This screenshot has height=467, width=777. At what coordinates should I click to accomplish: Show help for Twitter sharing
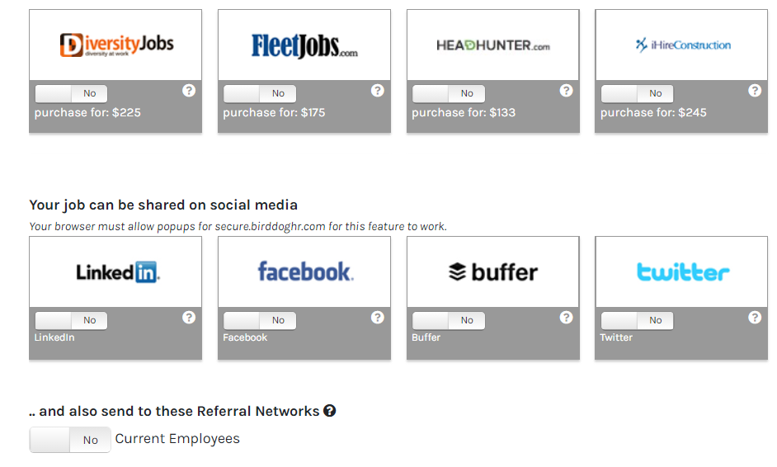point(755,318)
